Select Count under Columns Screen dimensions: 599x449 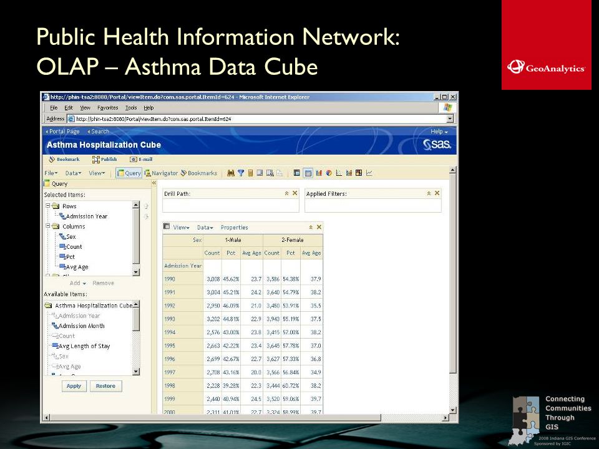[x=71, y=247]
